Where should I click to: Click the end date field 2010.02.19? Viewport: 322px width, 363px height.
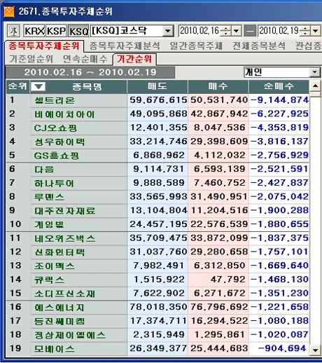click(x=279, y=31)
